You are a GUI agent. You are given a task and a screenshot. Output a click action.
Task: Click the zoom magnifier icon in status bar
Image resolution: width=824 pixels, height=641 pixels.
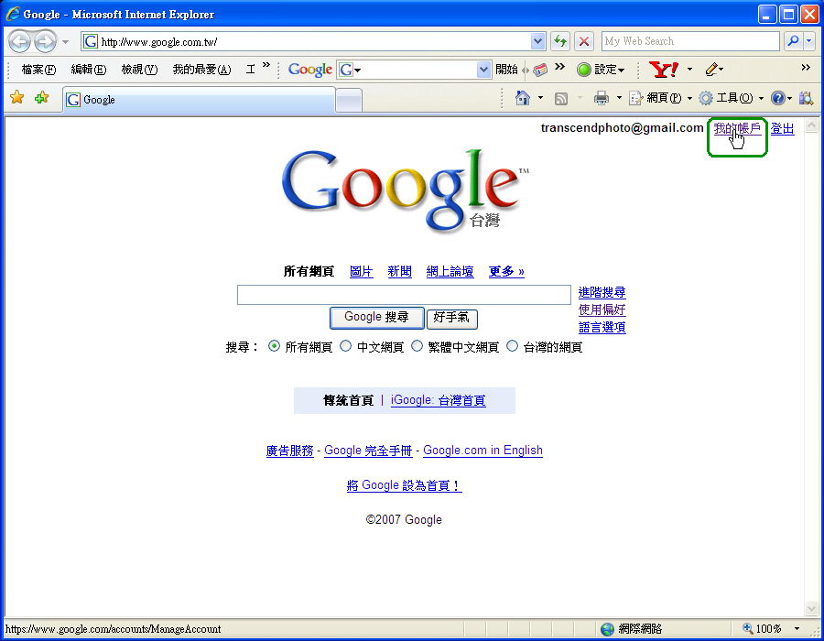747,628
